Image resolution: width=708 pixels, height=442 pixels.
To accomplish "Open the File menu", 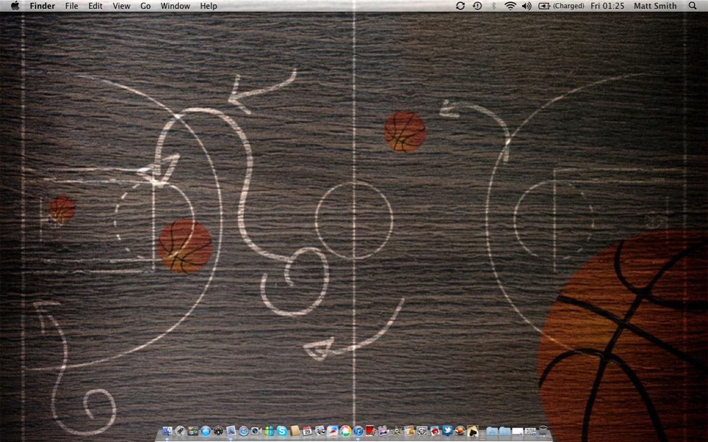I will tap(71, 6).
